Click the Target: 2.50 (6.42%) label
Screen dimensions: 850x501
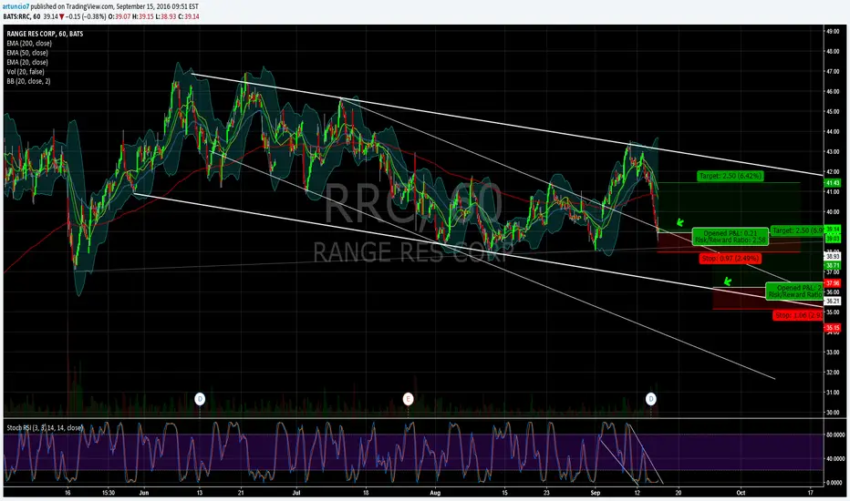tap(731, 176)
